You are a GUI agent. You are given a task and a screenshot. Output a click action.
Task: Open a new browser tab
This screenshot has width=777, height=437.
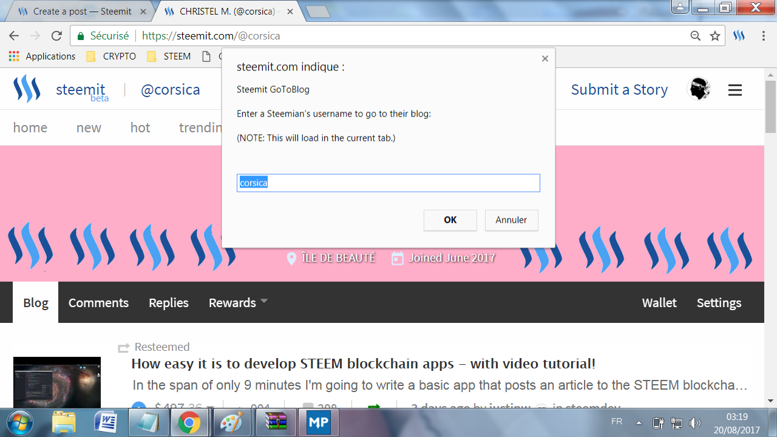(x=317, y=12)
